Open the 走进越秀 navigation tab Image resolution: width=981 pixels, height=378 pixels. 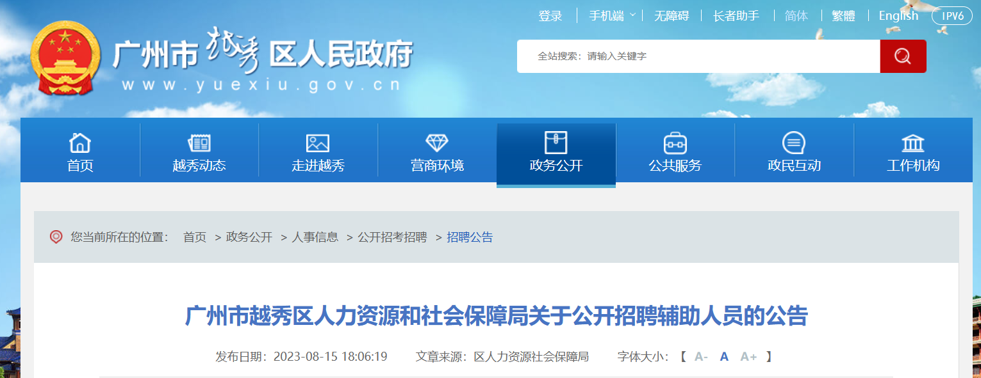click(318, 150)
